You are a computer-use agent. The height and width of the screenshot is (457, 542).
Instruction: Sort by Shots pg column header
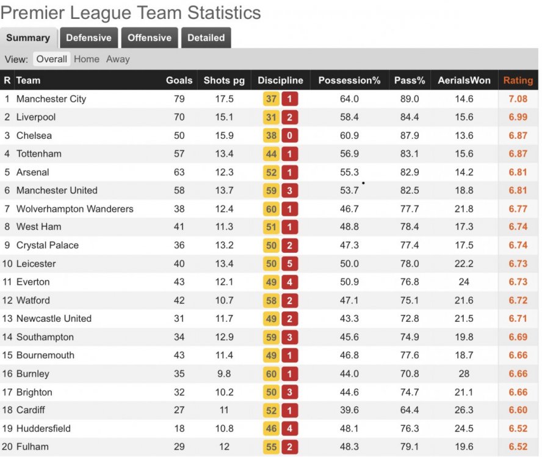pyautogui.click(x=224, y=80)
